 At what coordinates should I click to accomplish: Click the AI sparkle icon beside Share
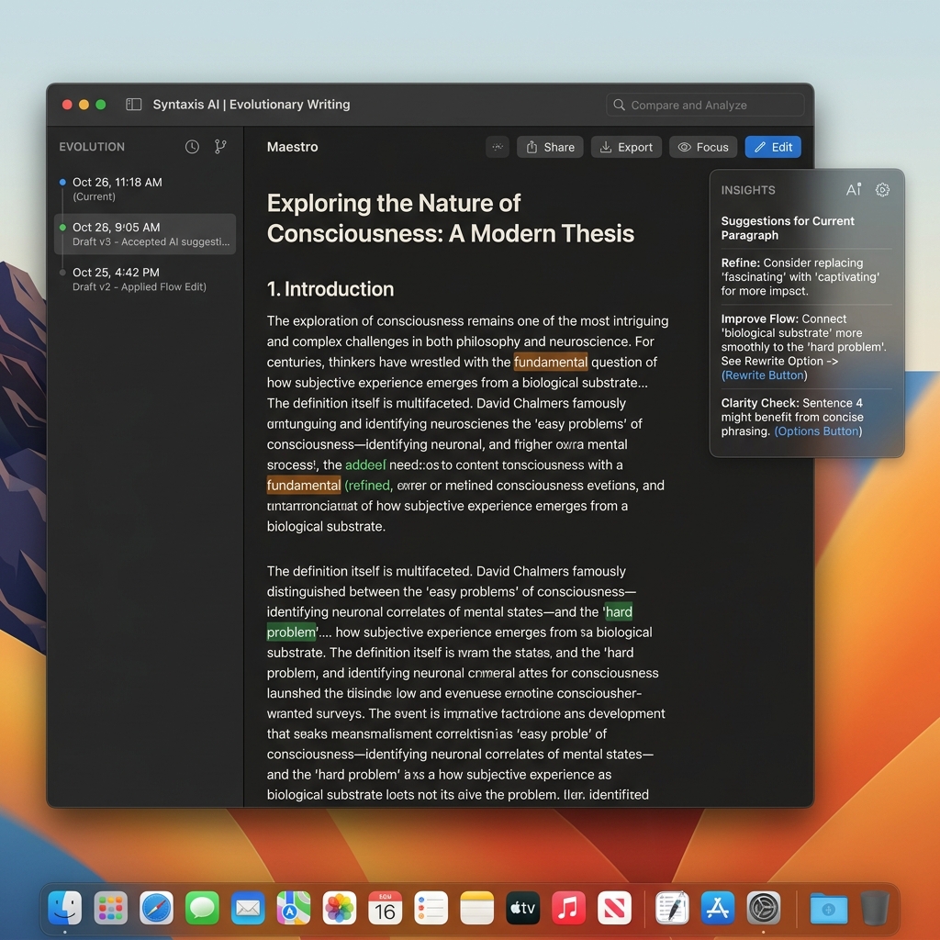click(498, 147)
